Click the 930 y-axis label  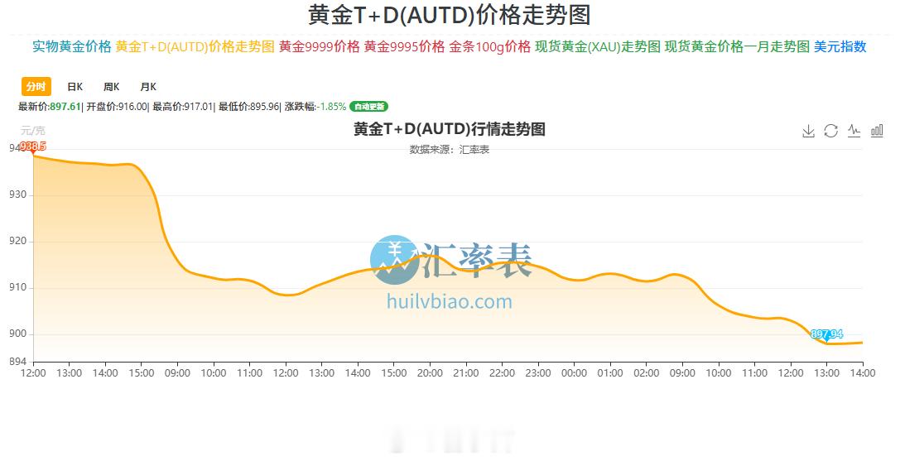coord(17,194)
